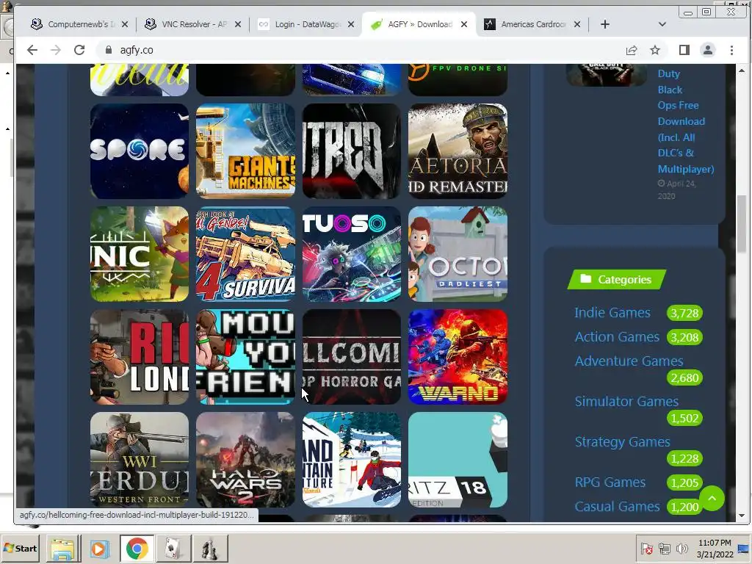Open the Halo Wars 2 thumbnail
The image size is (752, 564).
245,460
